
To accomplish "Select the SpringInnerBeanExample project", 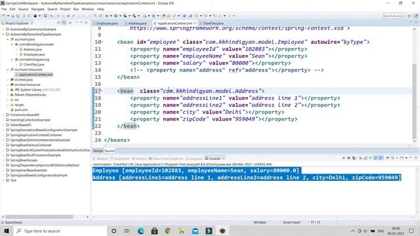I will (28, 170).
